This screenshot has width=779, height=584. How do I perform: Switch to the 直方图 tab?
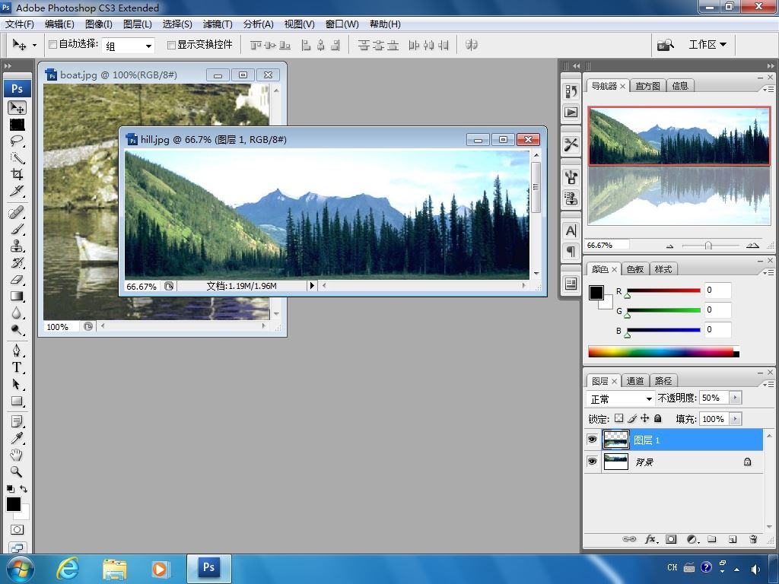[647, 86]
